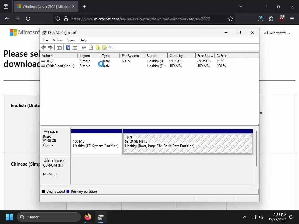The width and height of the screenshot is (299, 224).
Task: Click the Primary partition blue legend swatch
Action: [68, 192]
